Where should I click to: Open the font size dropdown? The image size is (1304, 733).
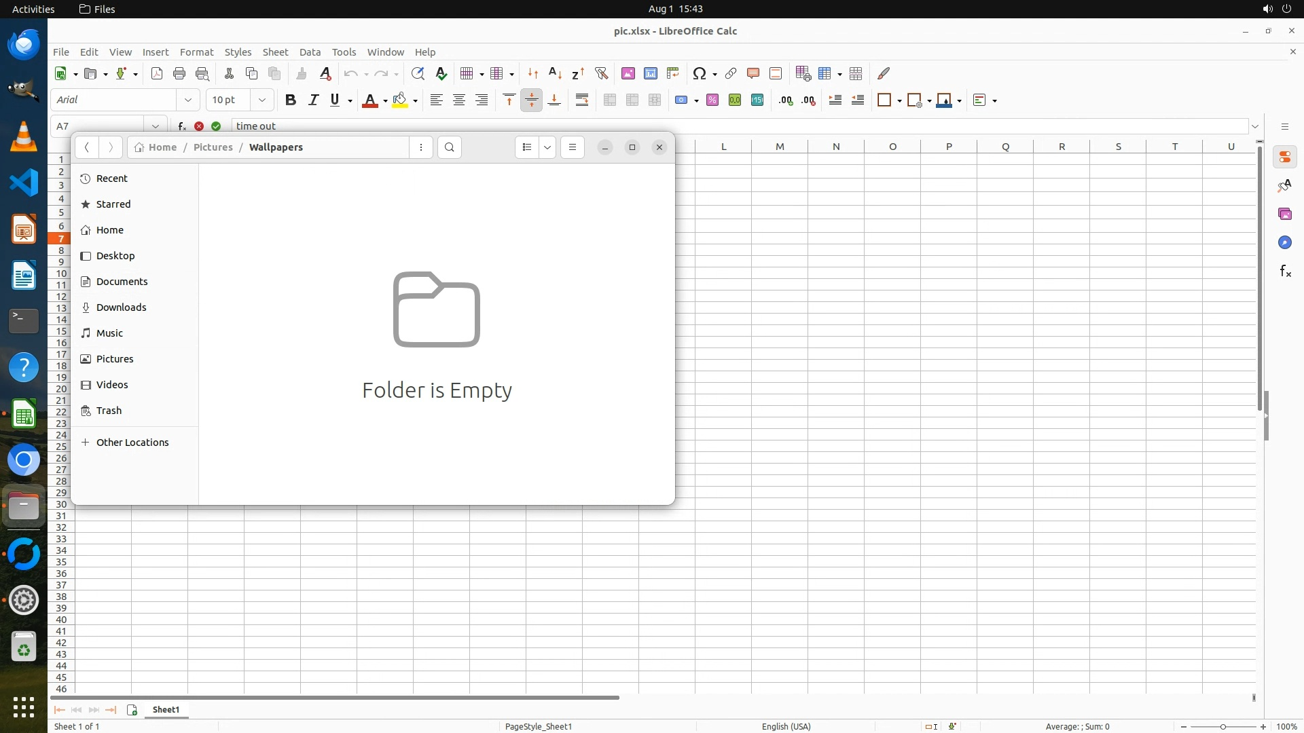tap(261, 100)
